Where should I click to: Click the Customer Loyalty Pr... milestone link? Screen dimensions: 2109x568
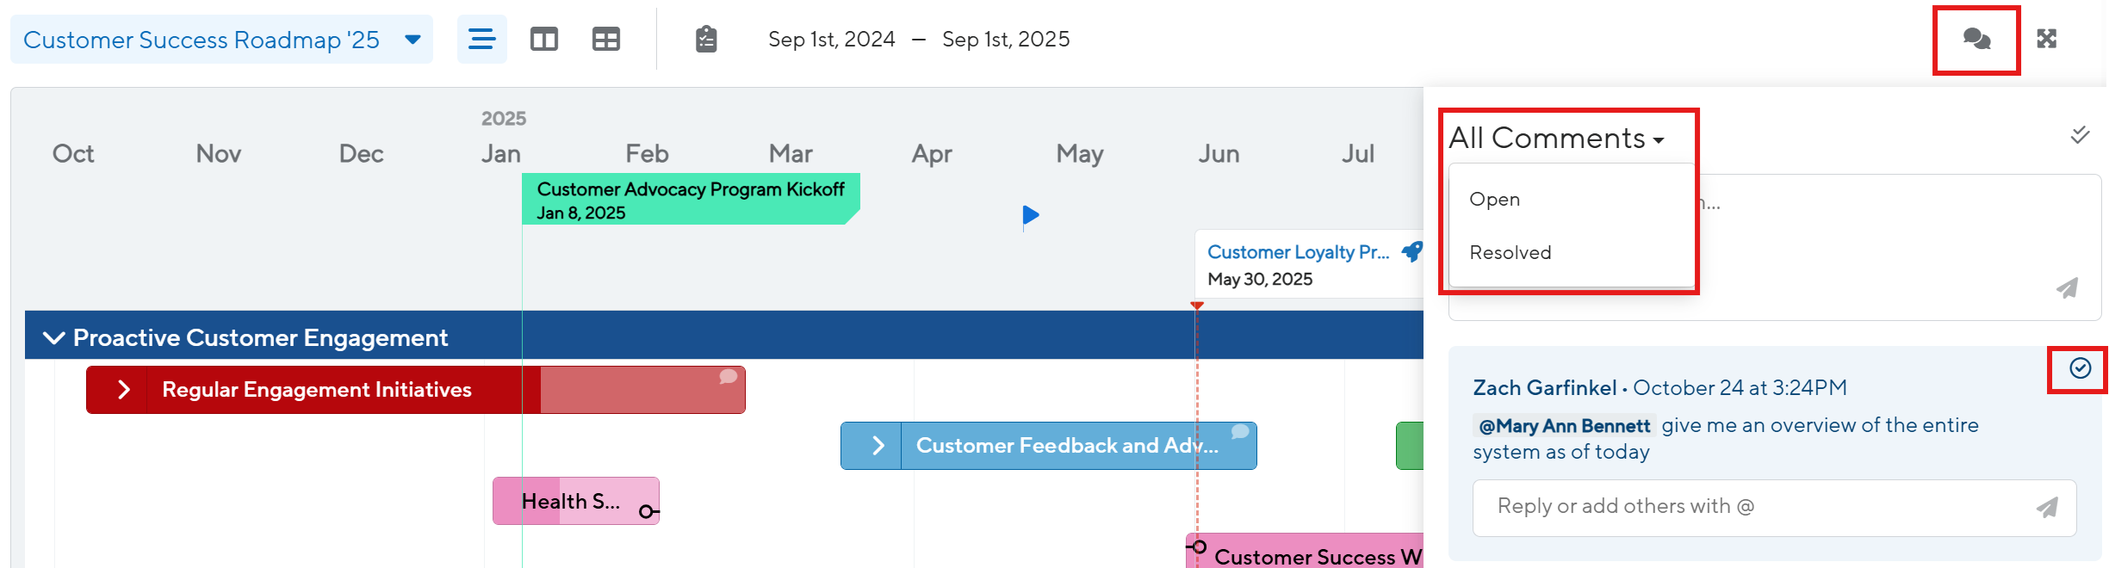click(1298, 252)
